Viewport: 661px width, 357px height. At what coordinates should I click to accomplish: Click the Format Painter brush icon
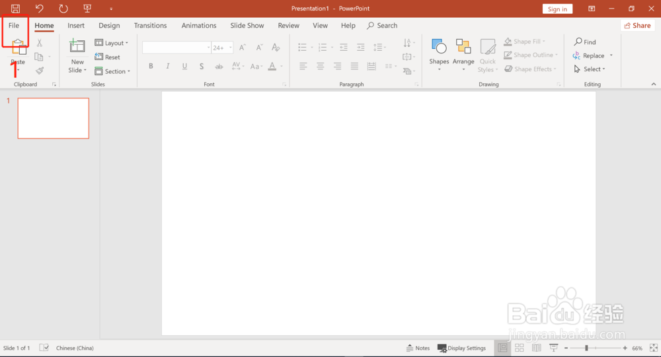40,71
